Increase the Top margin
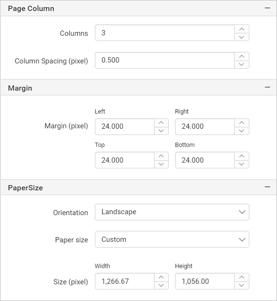Image resolution: width=277 pixels, height=301 pixels. [x=161, y=156]
